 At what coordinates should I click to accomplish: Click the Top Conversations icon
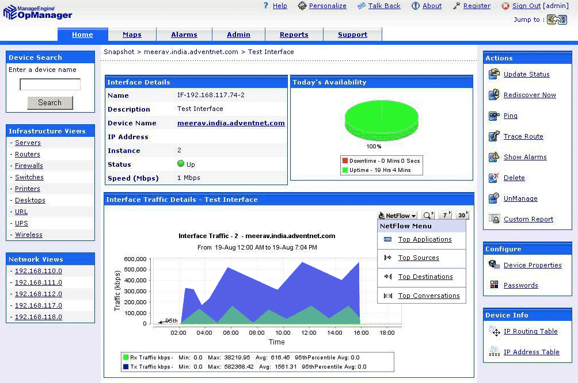[388, 296]
